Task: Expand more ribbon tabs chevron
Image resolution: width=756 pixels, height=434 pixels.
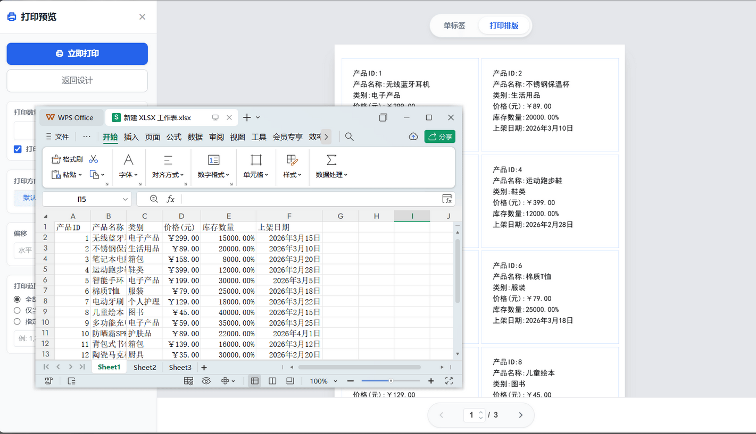Action: [326, 137]
